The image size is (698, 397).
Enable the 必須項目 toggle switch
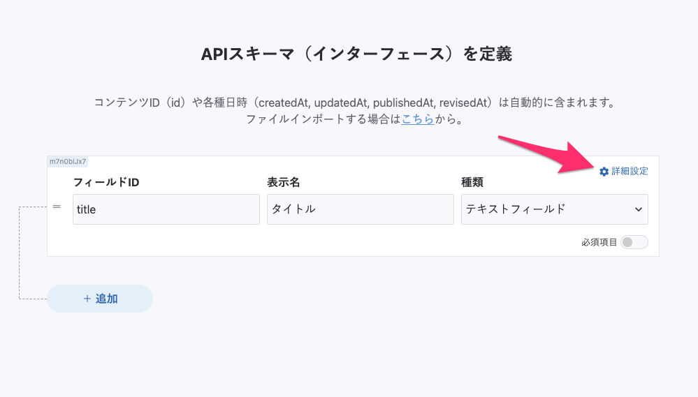(634, 242)
